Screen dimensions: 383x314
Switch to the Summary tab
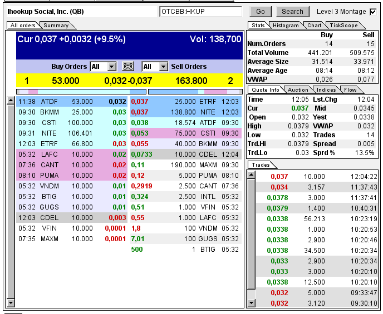click(56, 26)
